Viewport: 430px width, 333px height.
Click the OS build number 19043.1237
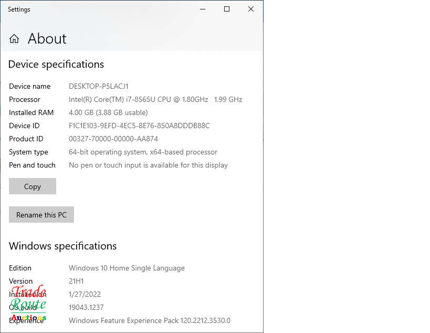86,307
